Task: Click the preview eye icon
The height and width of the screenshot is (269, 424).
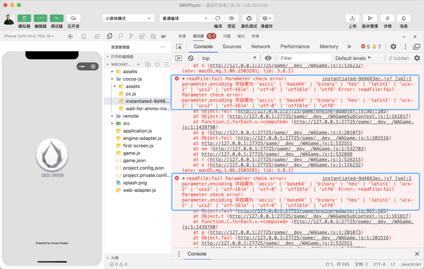Action: click(x=232, y=18)
